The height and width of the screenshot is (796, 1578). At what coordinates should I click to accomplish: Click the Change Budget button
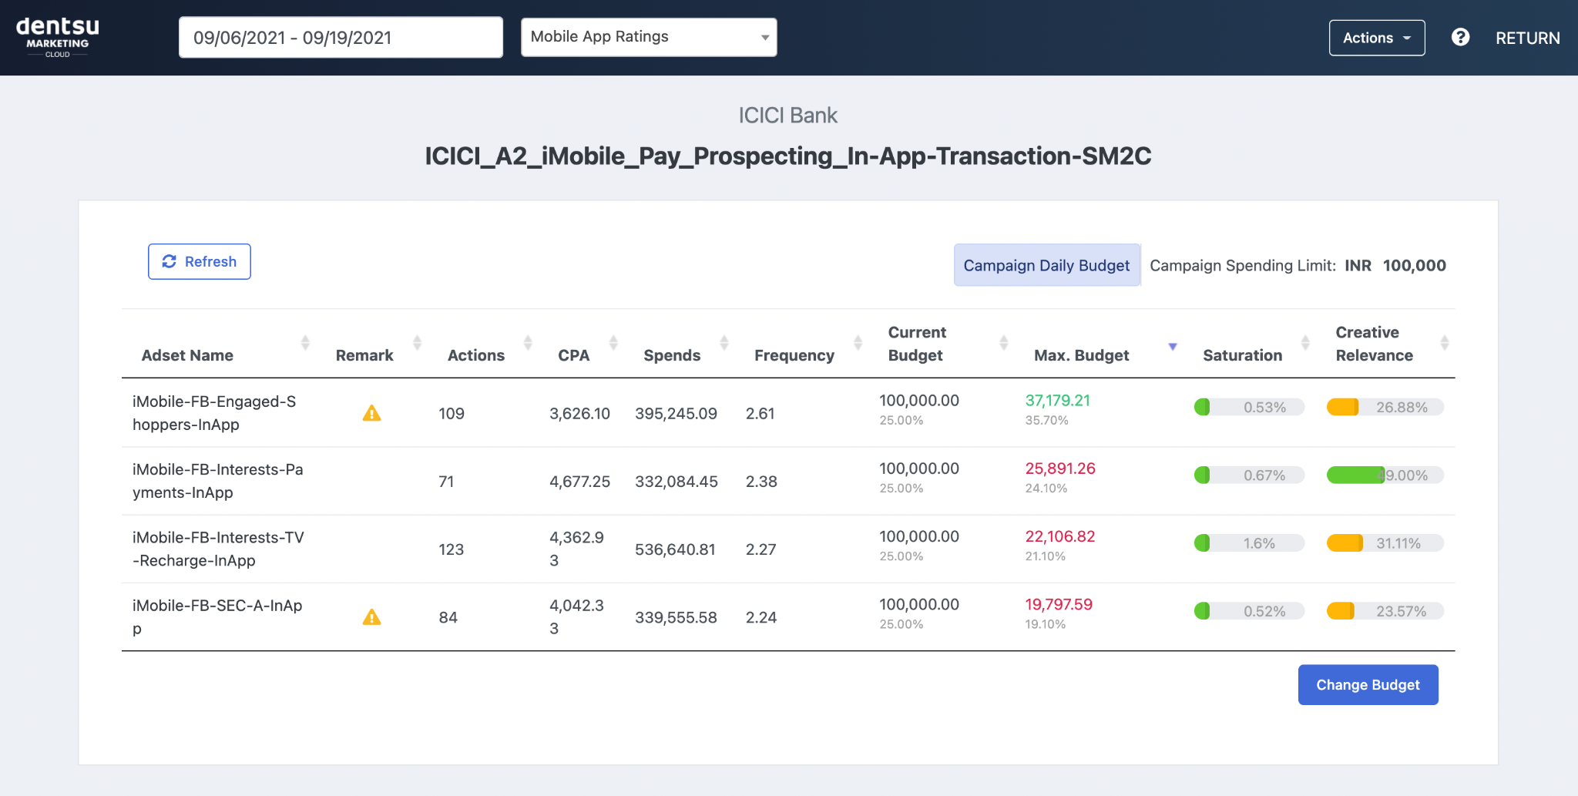[x=1368, y=684]
